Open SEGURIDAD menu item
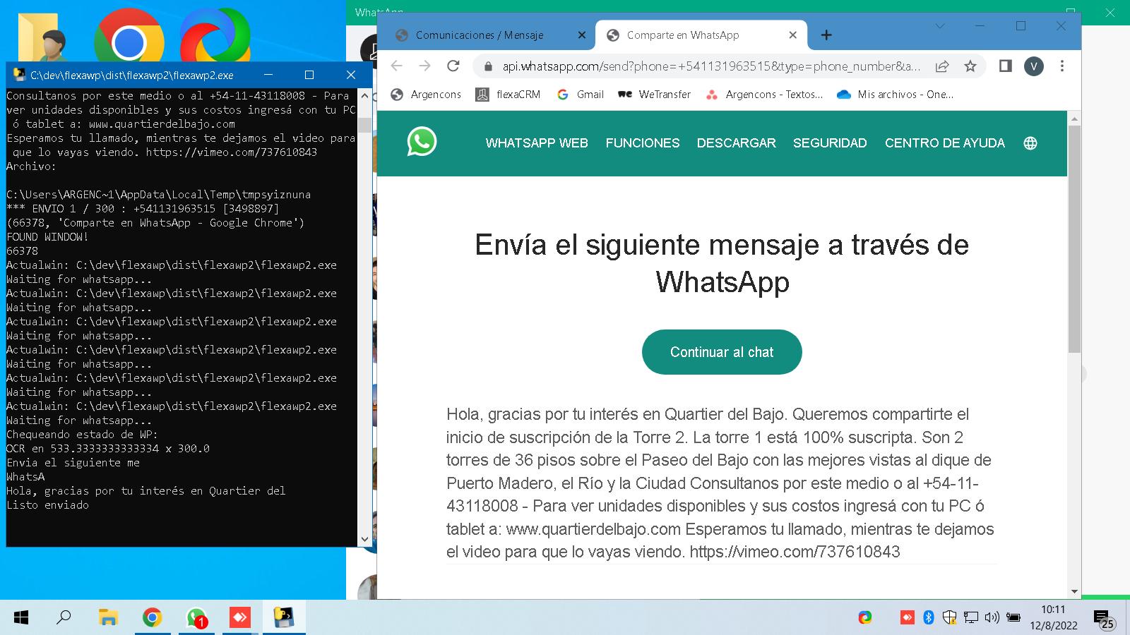 pyautogui.click(x=830, y=143)
